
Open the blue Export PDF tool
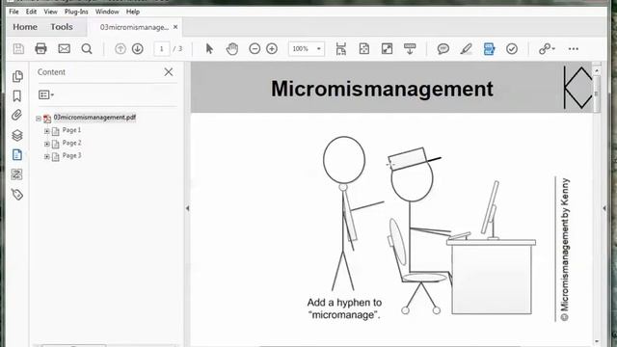489,49
